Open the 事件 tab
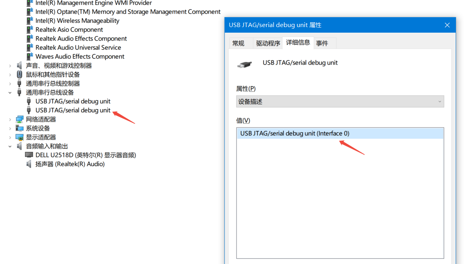 click(322, 43)
